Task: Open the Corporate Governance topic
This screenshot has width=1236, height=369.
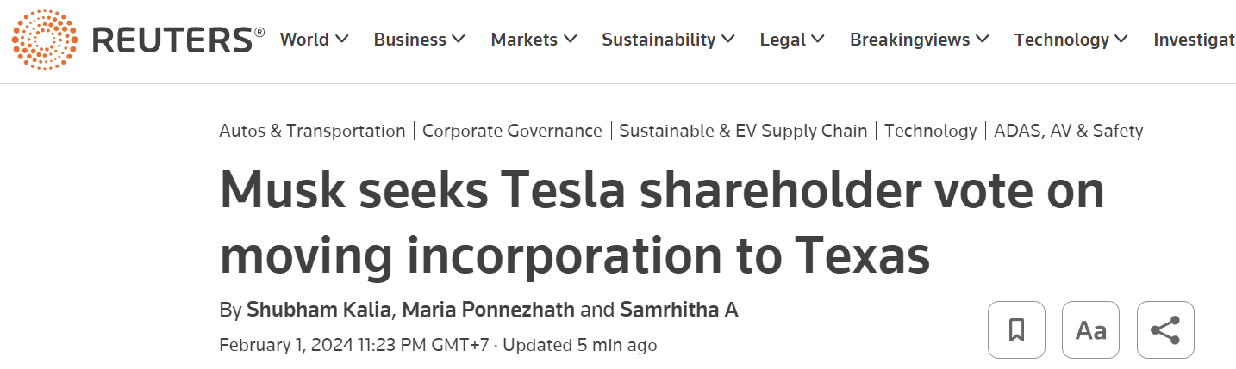Action: tap(512, 131)
